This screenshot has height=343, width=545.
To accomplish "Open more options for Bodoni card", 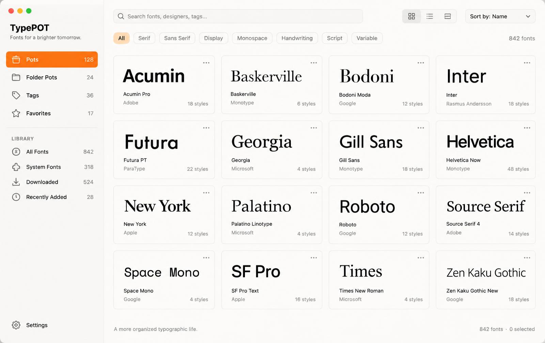I will (x=421, y=63).
